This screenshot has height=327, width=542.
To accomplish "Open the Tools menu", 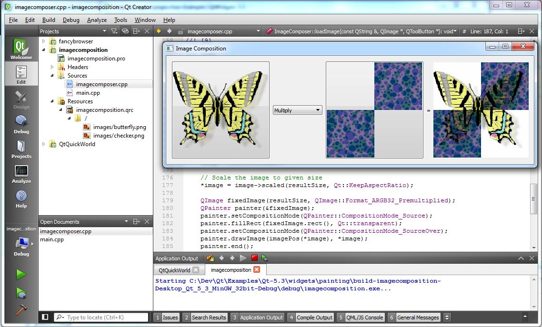I will 120,20.
